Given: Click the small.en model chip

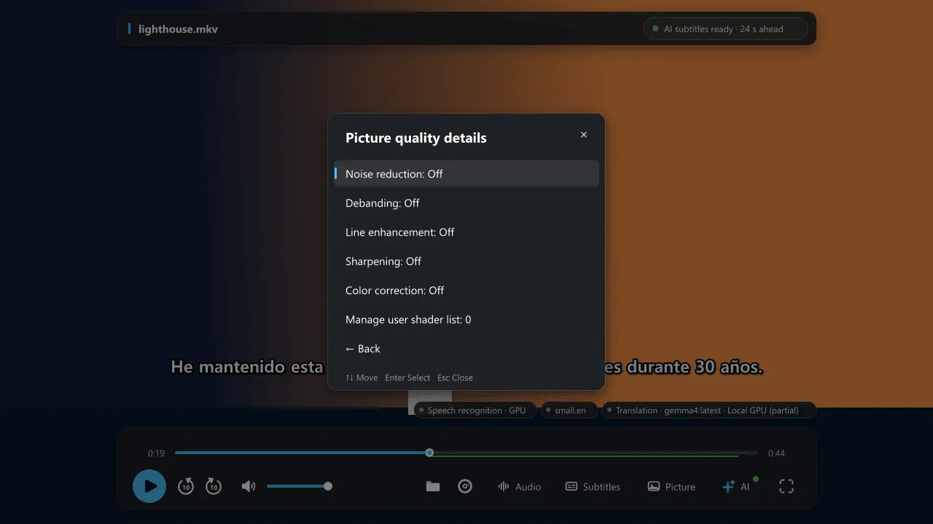Looking at the screenshot, I should coord(569,410).
